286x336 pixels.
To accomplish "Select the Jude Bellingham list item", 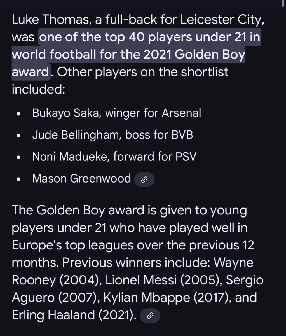I will coord(112,135).
